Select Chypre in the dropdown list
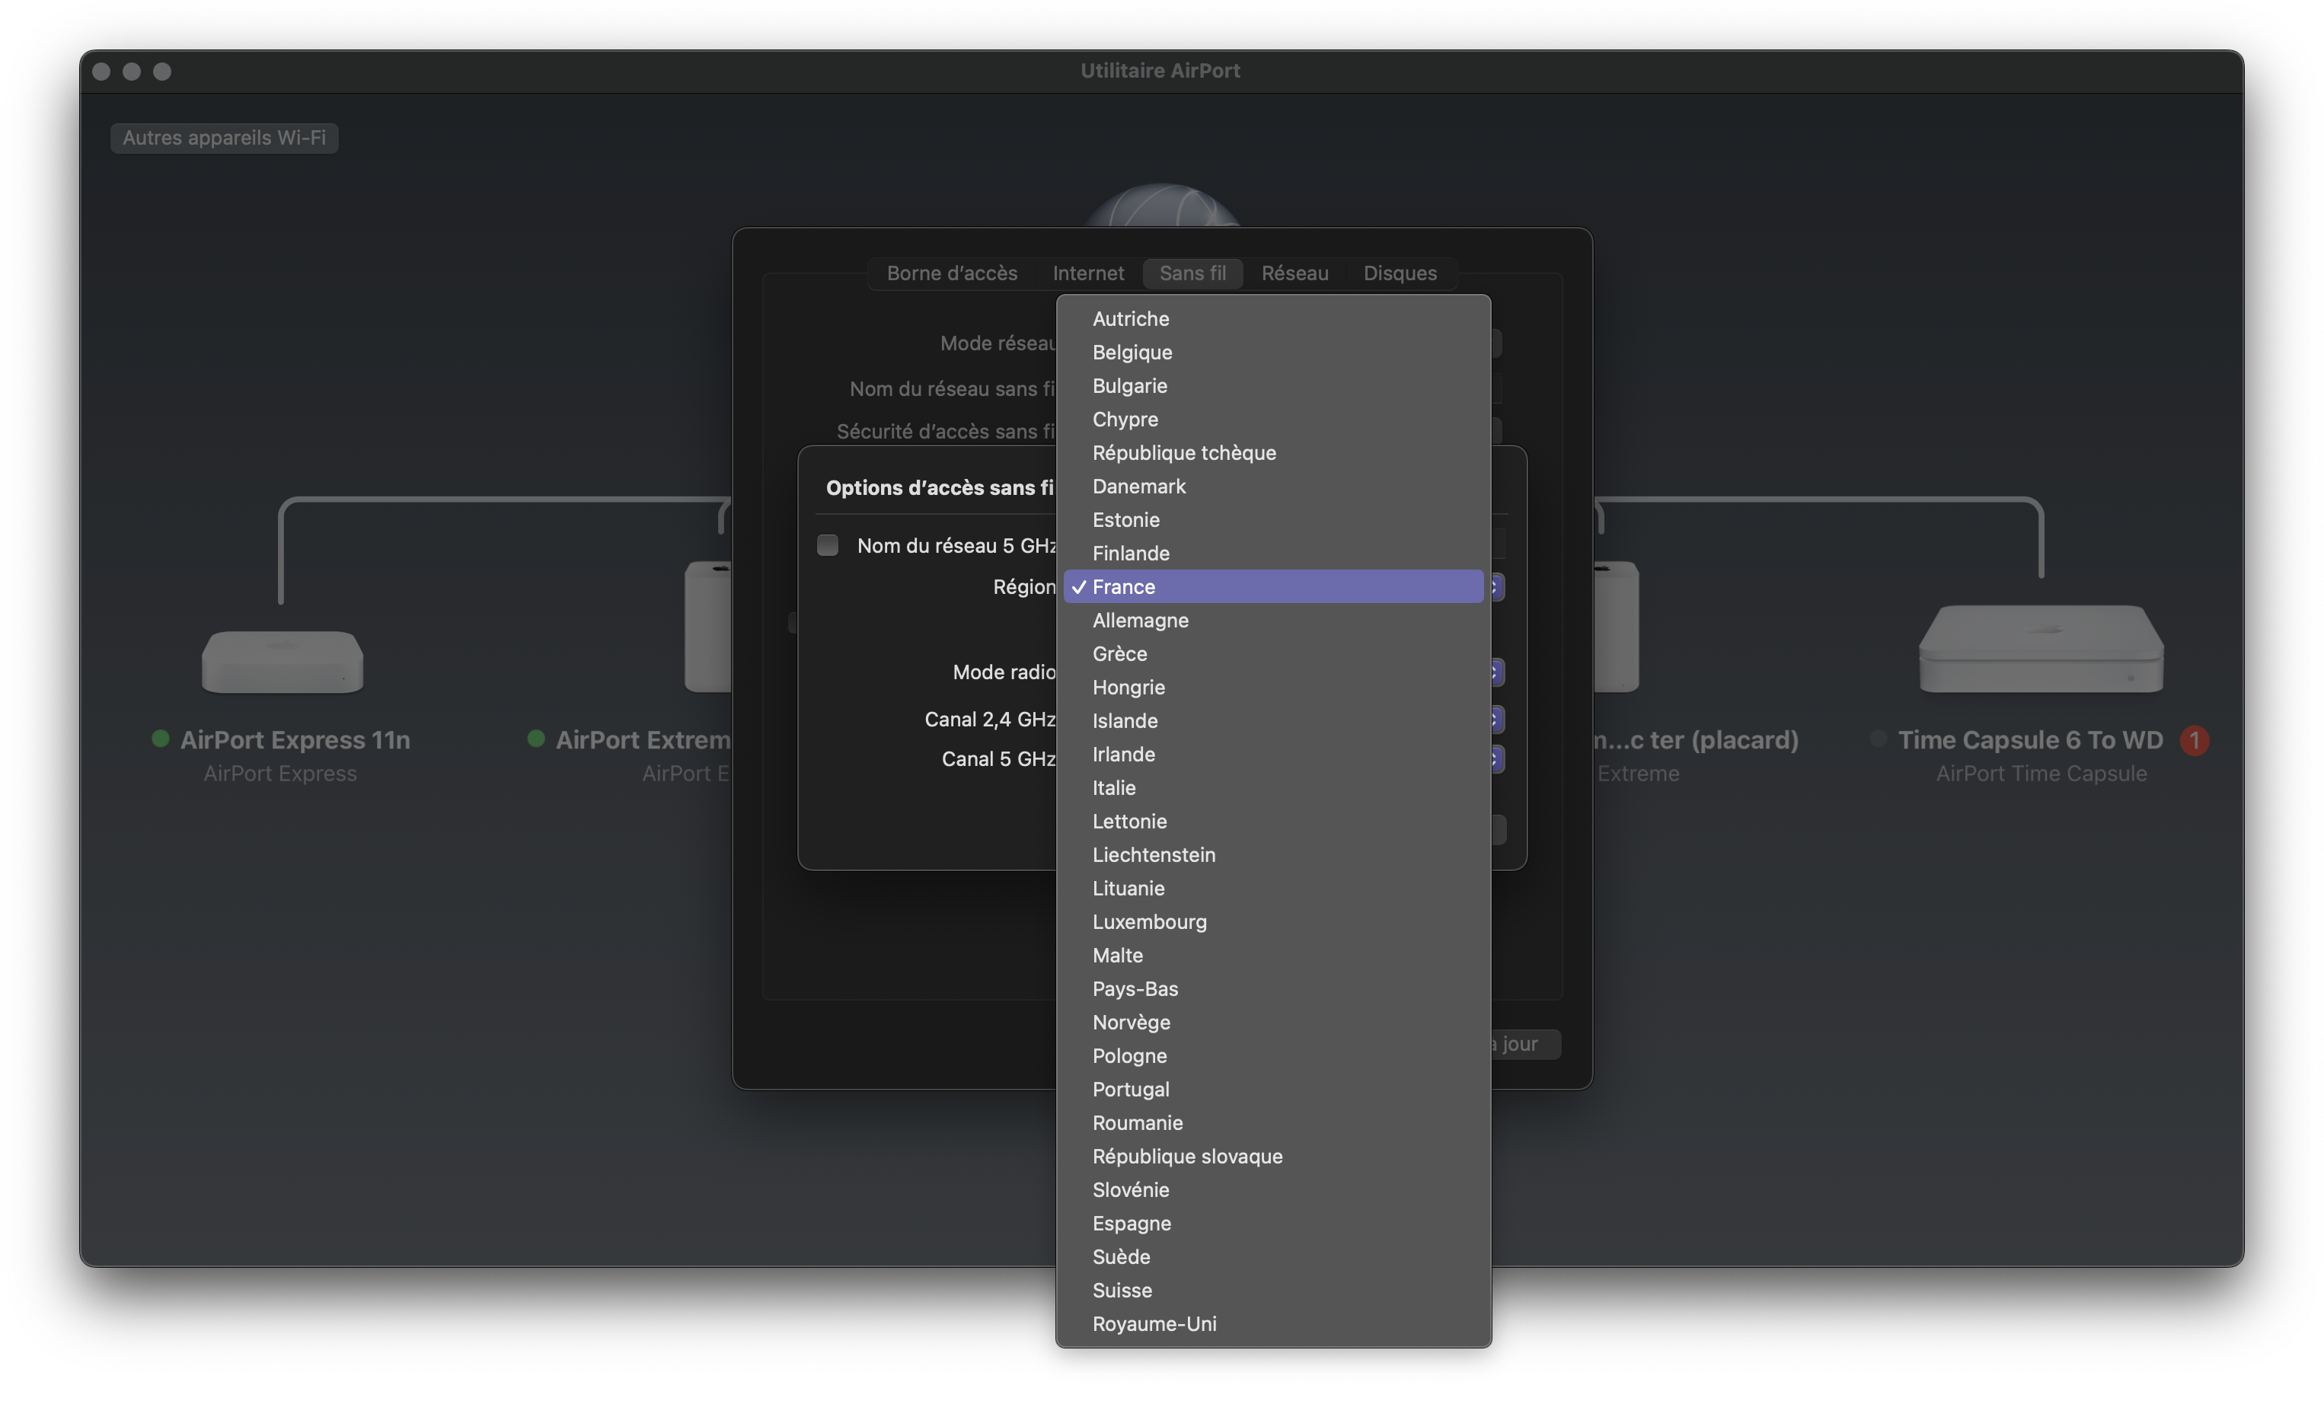The width and height of the screenshot is (2324, 1417). tap(1273, 419)
